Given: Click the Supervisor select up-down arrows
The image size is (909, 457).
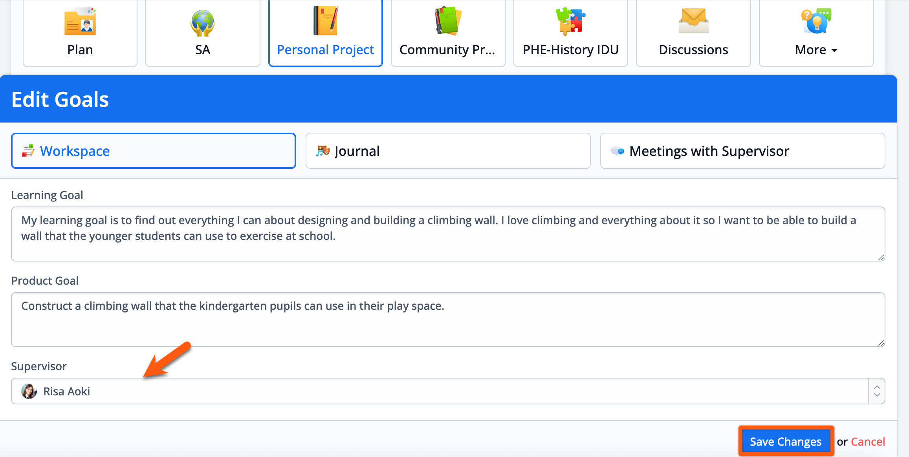Looking at the screenshot, I should (877, 391).
